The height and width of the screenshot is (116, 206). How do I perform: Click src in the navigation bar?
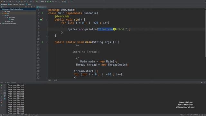pyautogui.click(x=10, y=4)
